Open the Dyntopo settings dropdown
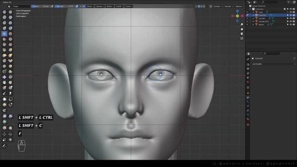 (x=218, y=6)
